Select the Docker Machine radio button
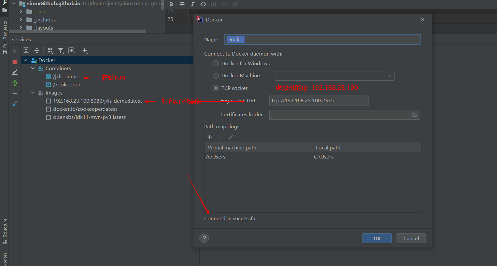 [x=216, y=76]
